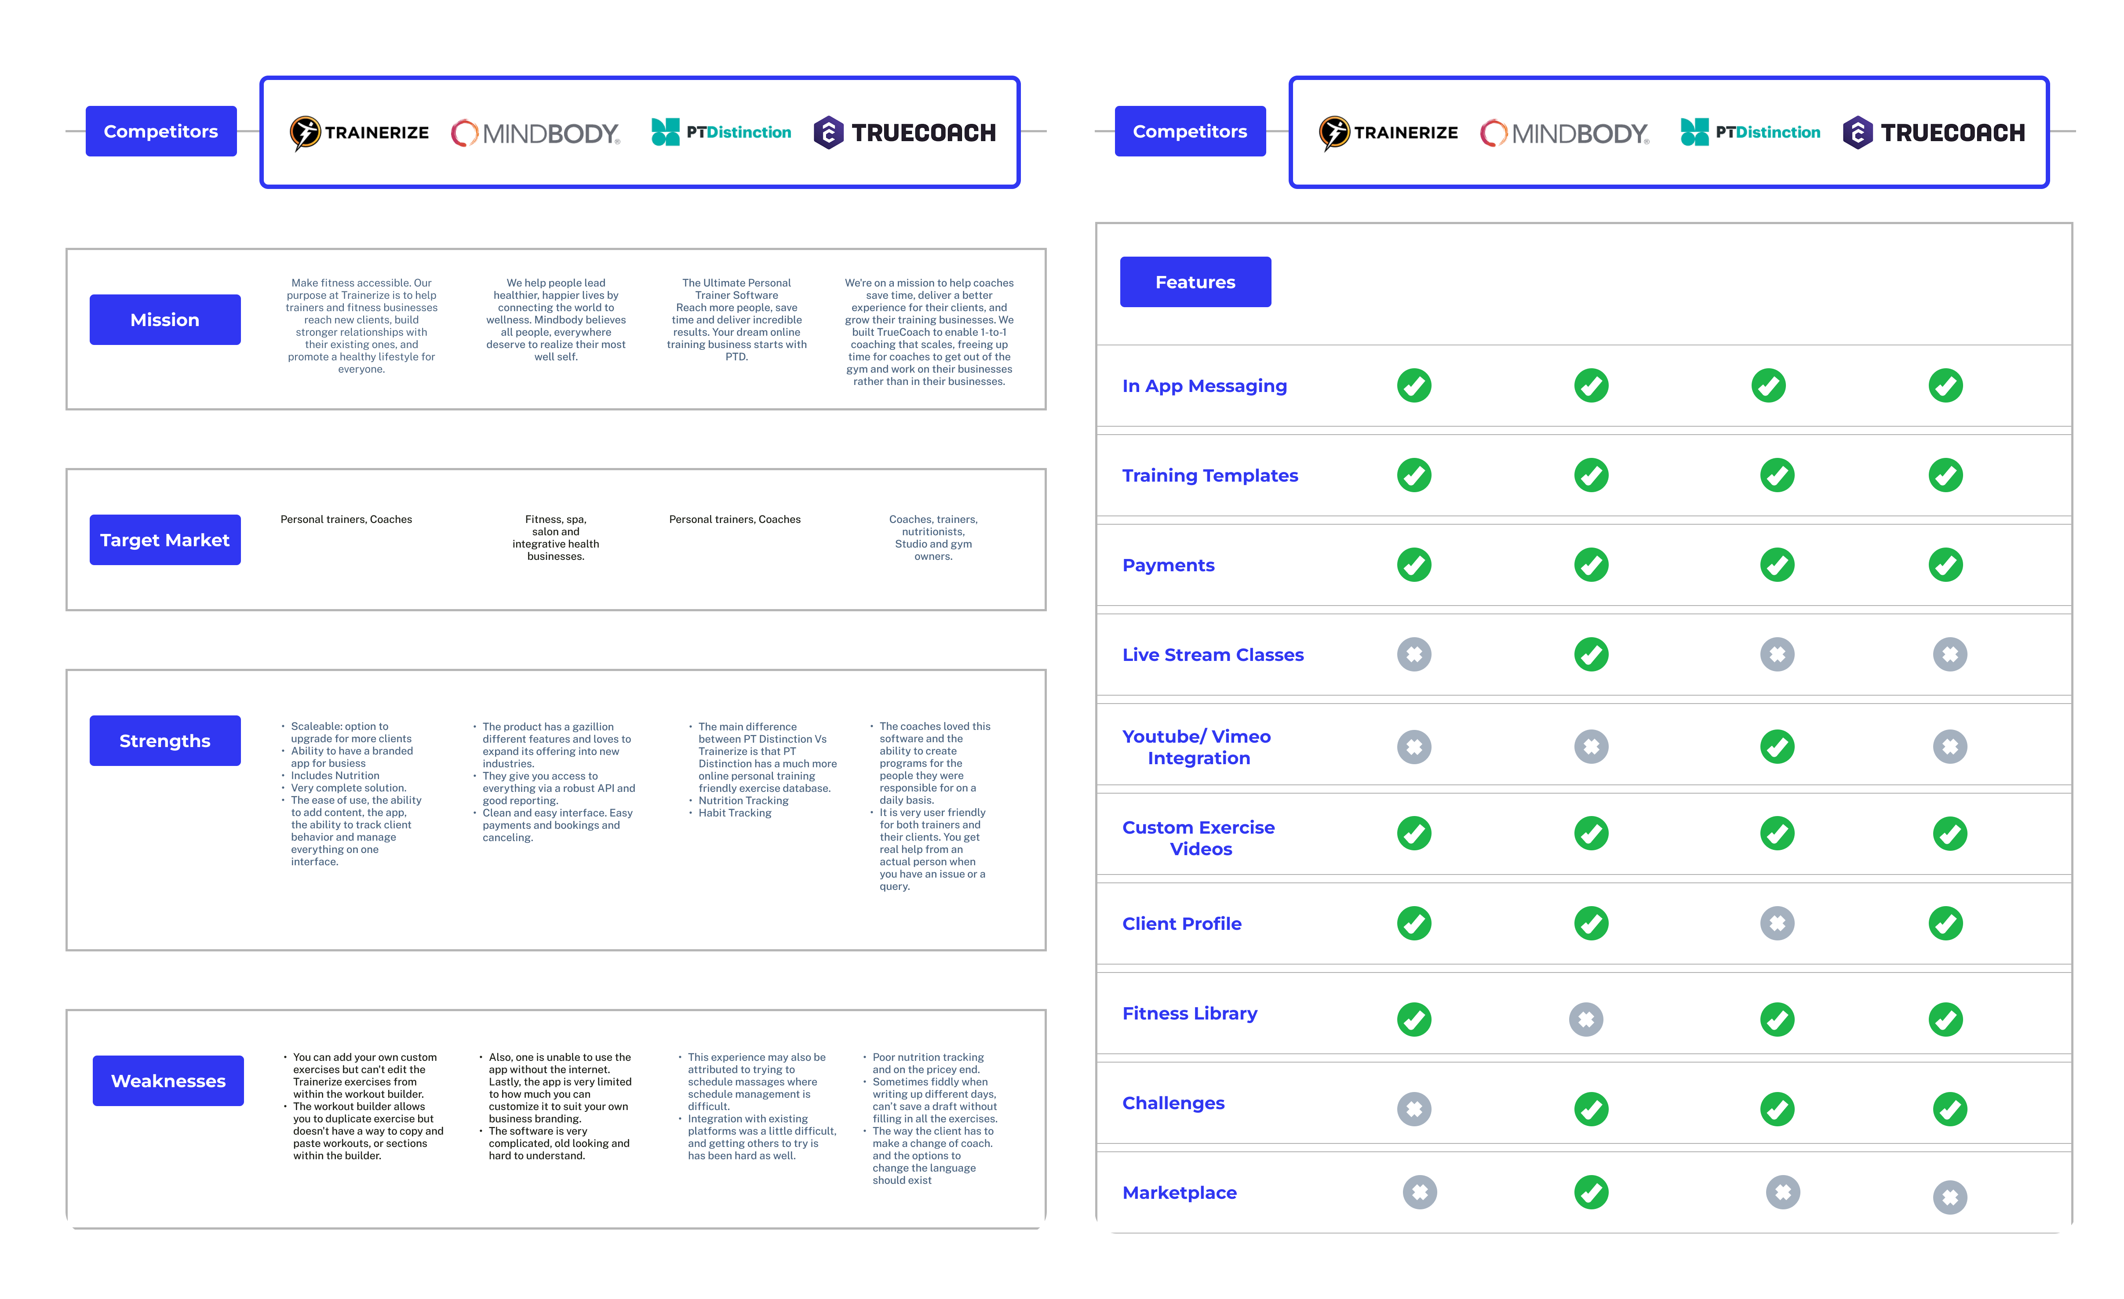Click In App Messaging check in Trainerize column
Viewport: 2124px width, 1299px height.
click(1414, 386)
